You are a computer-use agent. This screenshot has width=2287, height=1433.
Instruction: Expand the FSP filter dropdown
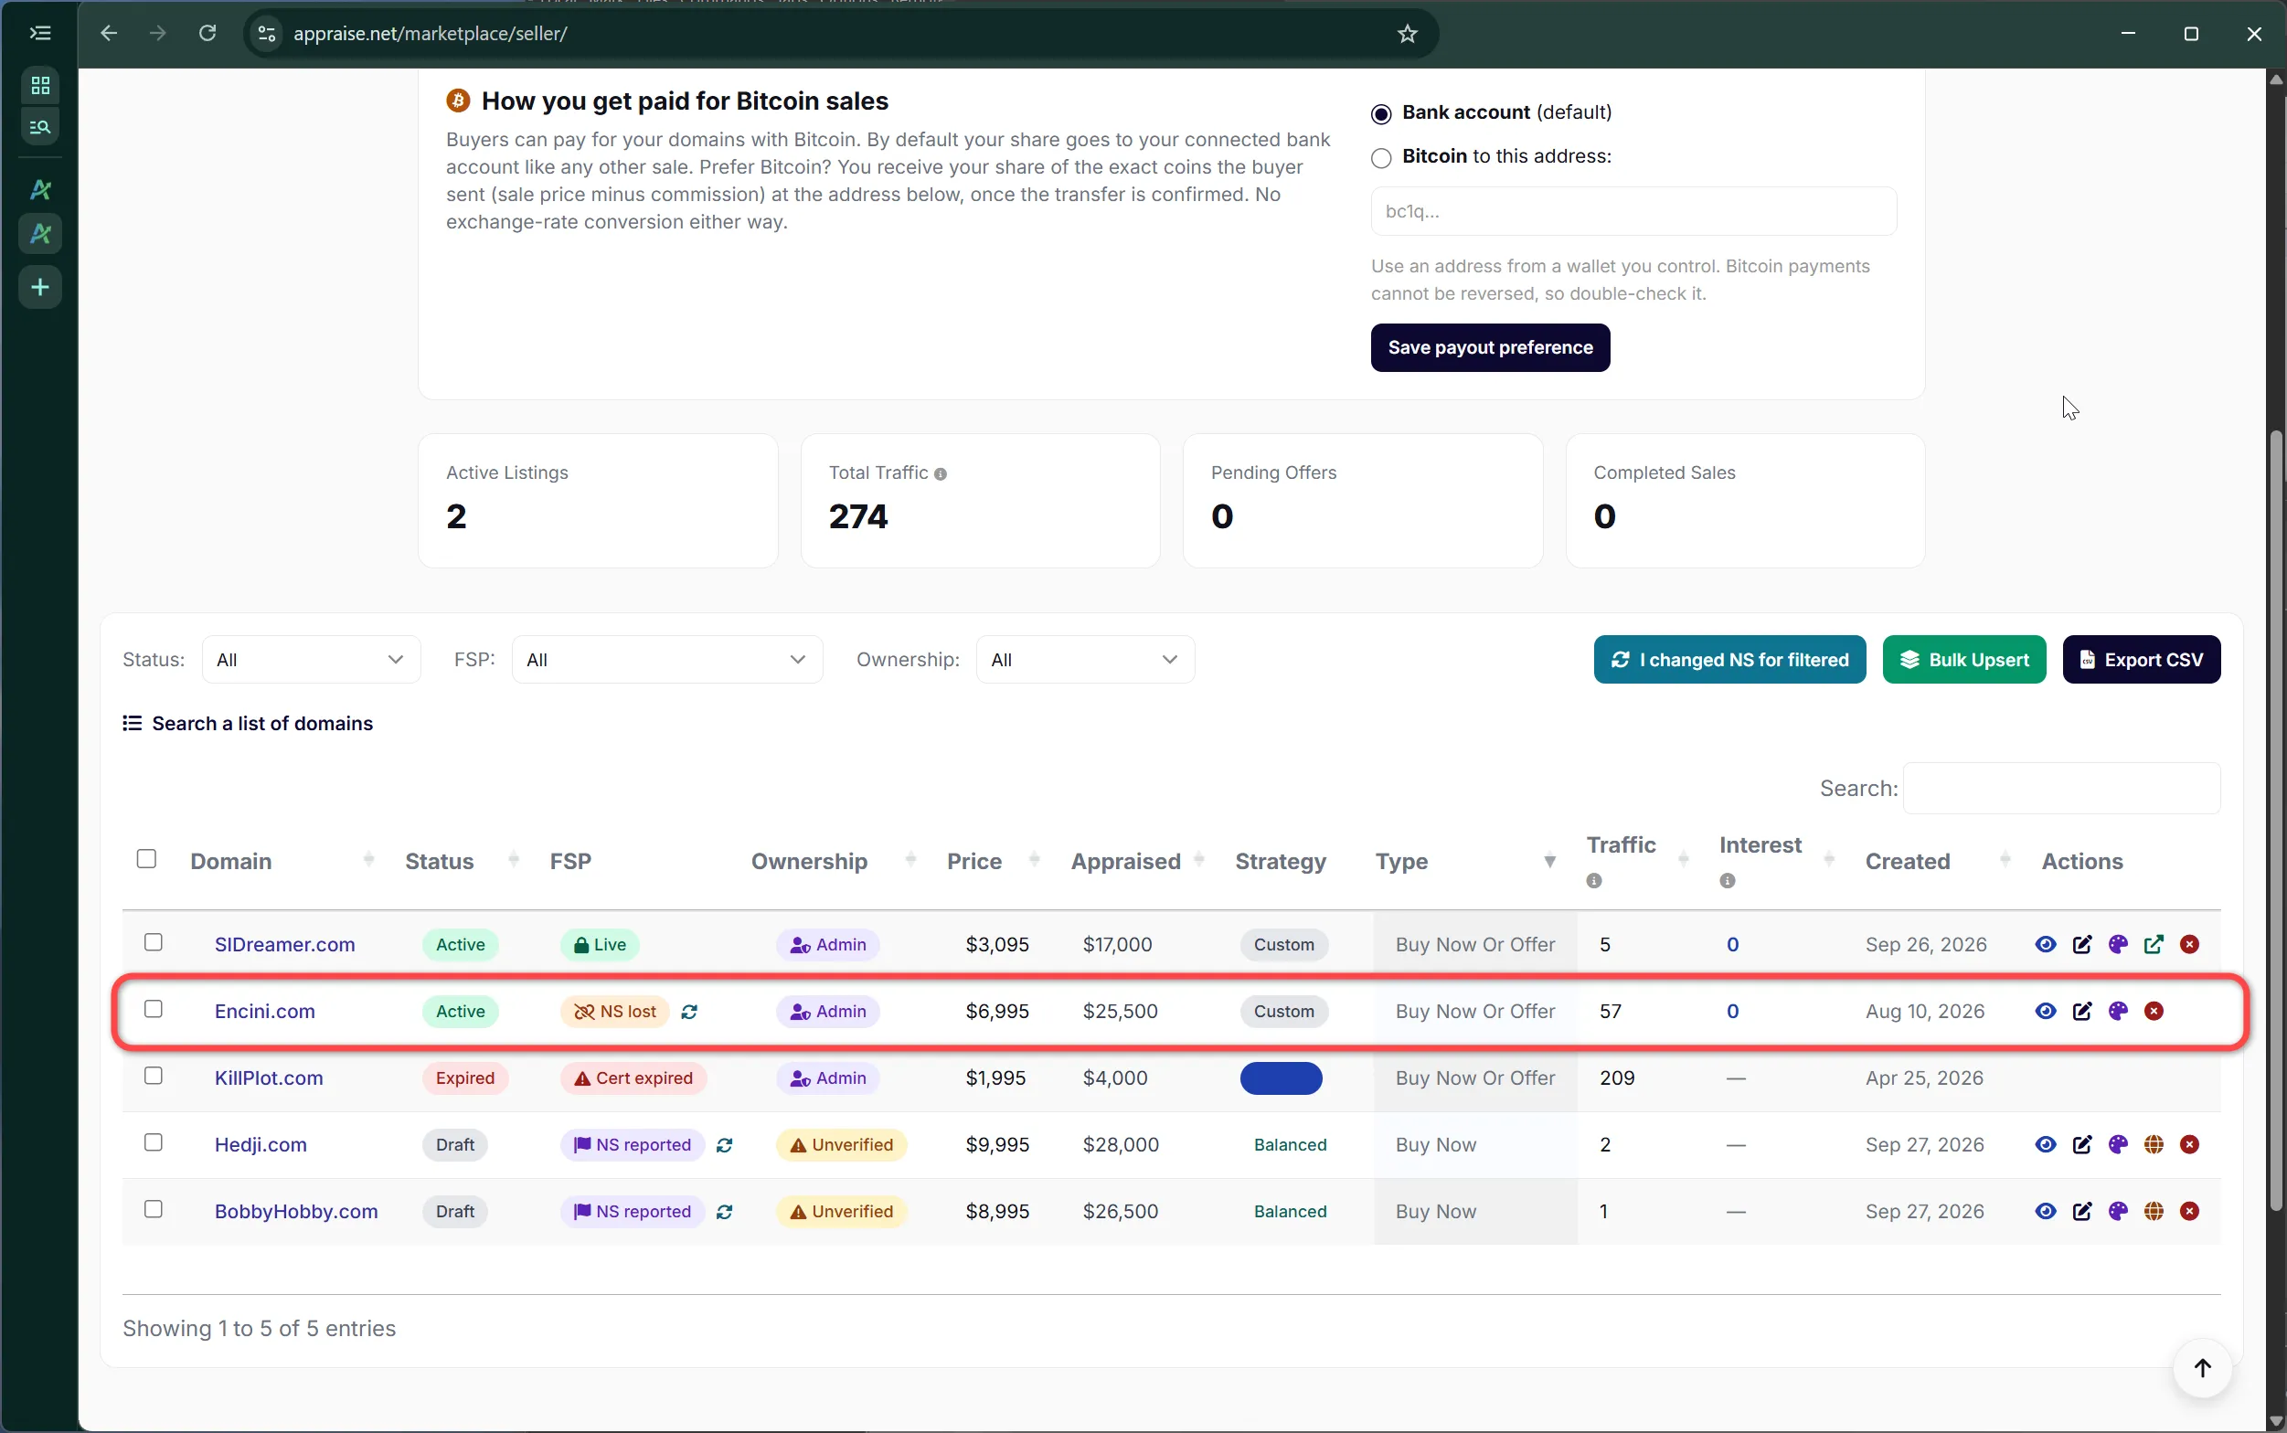[667, 660]
